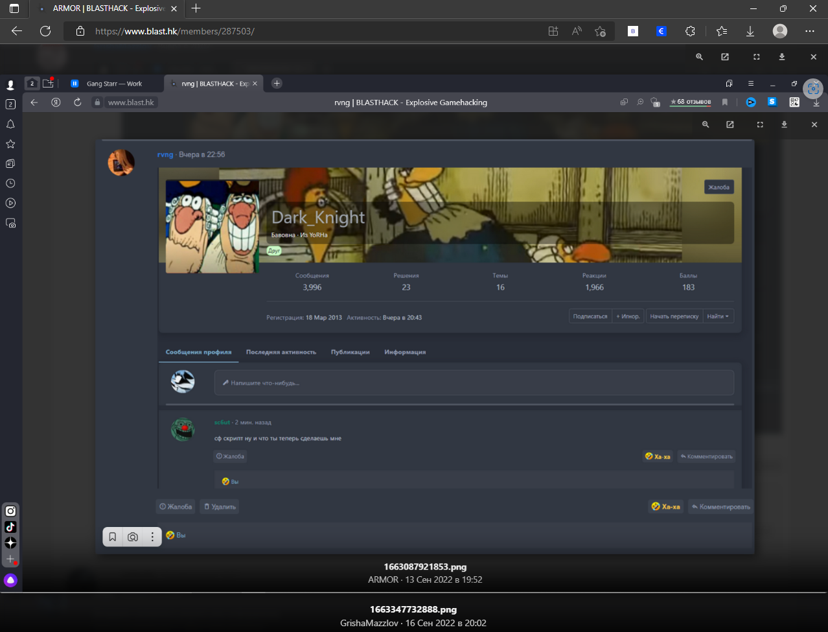Open the bell notifications icon in the pictured sidebar
Viewport: 828px width, 632px height.
pos(10,124)
